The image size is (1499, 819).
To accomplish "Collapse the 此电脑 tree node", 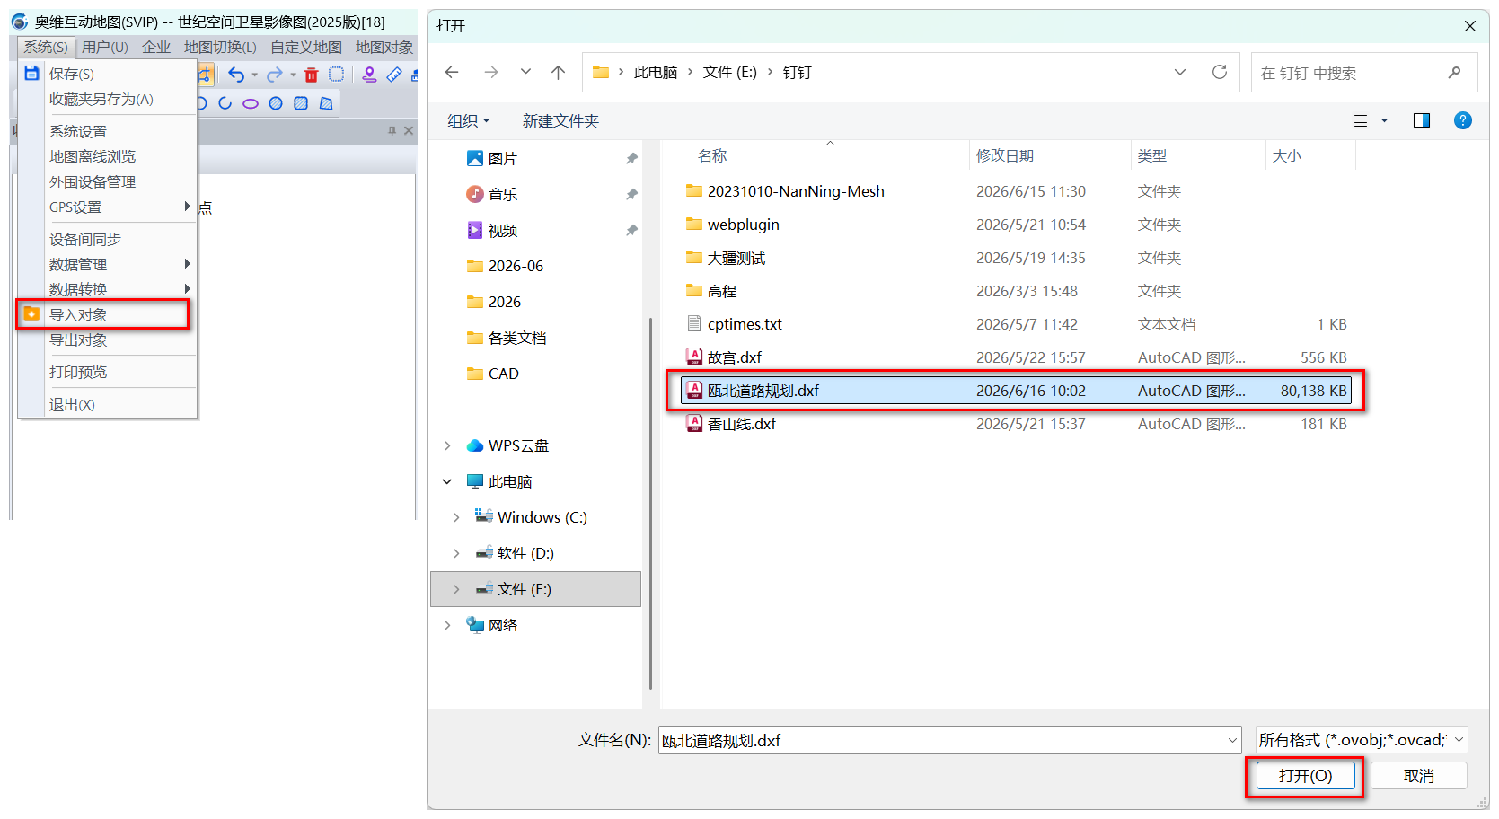I will click(x=447, y=481).
